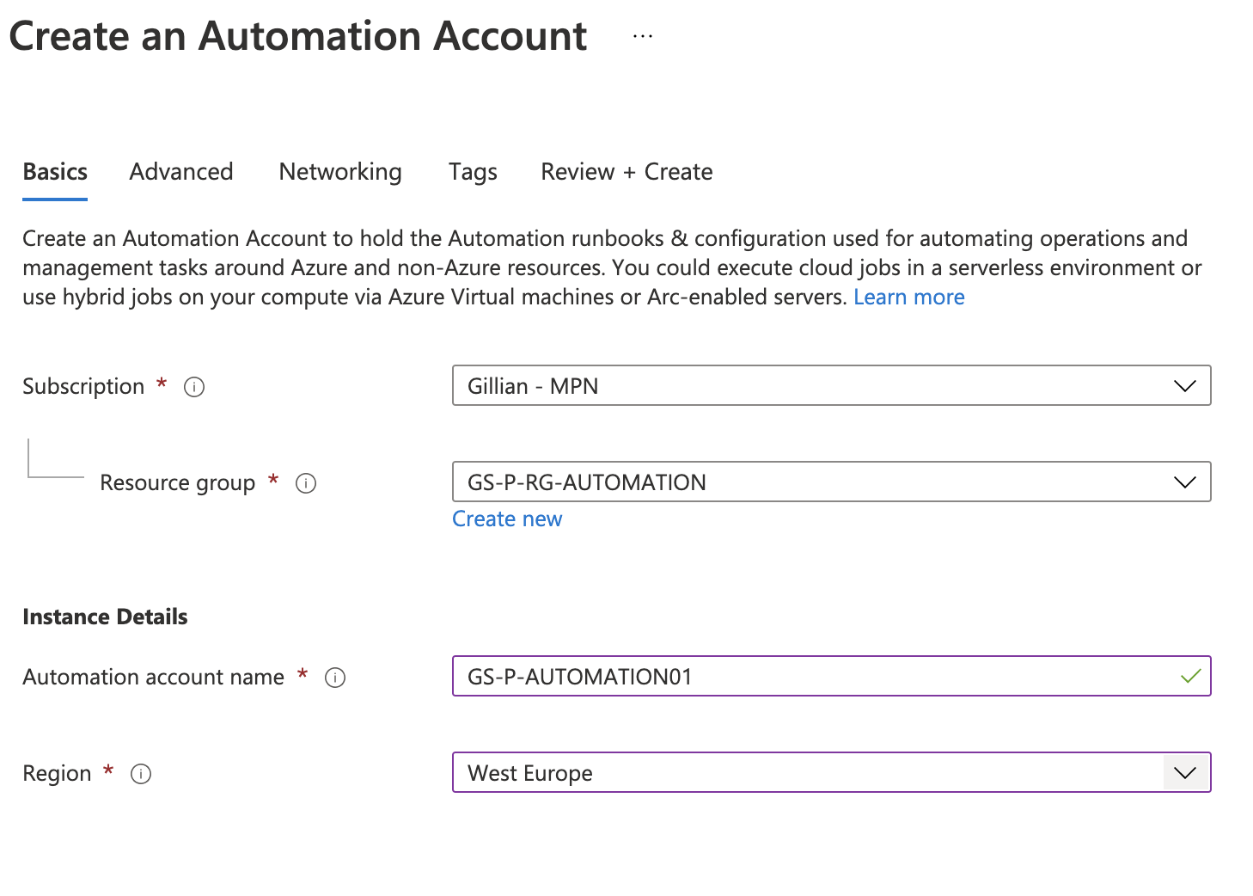Screen dimensions: 1253x896
Task: Select the Tags tab
Action: pos(472,171)
